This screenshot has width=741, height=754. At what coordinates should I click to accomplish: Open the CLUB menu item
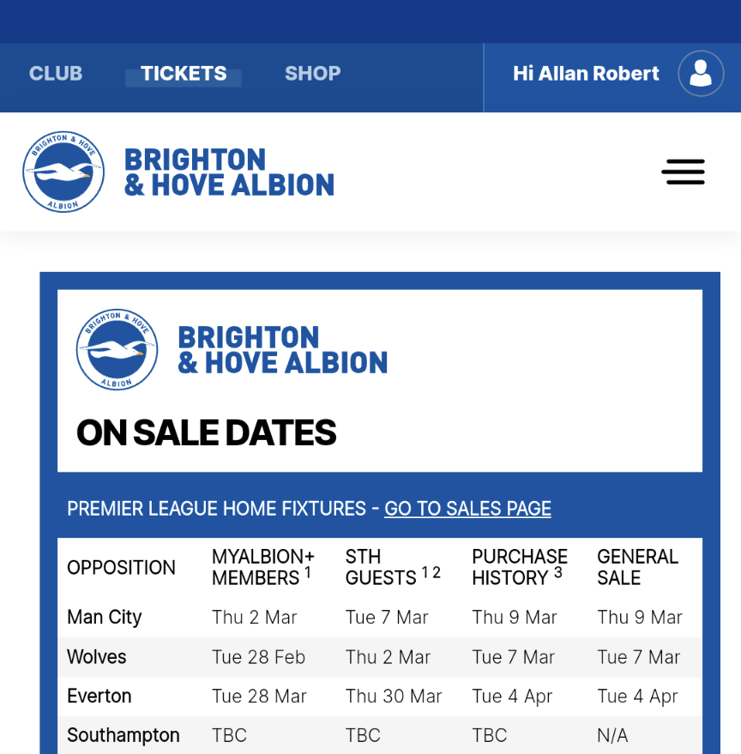pyautogui.click(x=56, y=74)
